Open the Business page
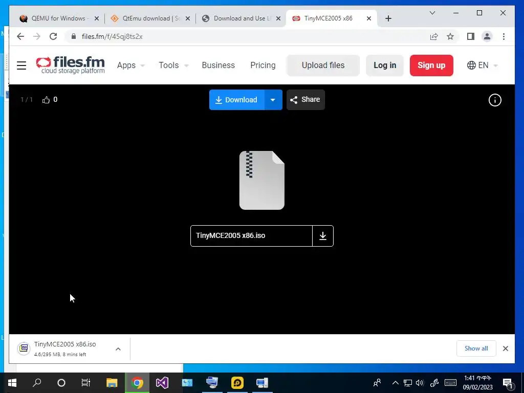Viewport: 524px width, 393px height. [218, 65]
